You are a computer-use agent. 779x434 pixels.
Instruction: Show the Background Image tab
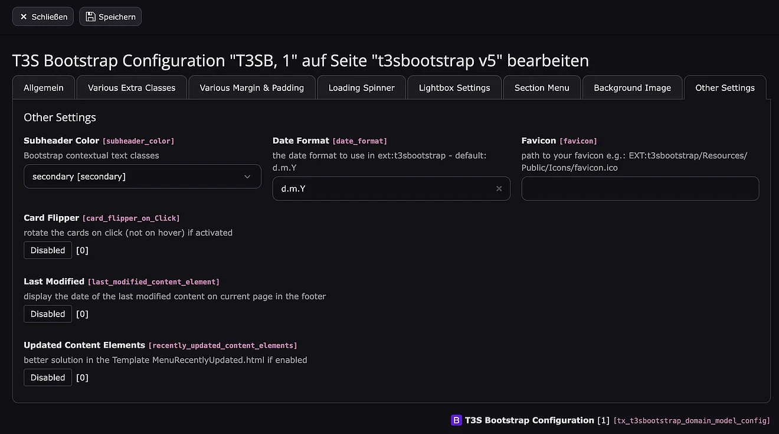pyautogui.click(x=632, y=88)
